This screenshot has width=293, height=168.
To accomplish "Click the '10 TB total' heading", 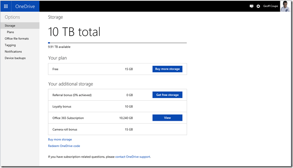I will (74, 32).
